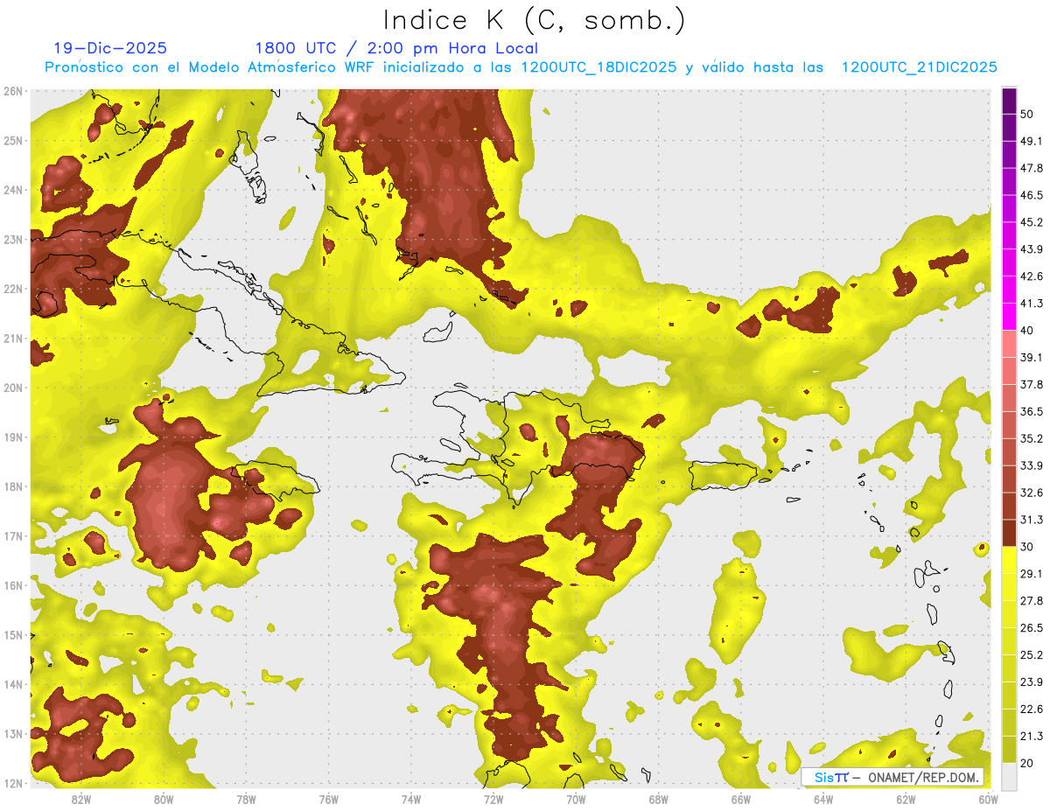Click the colorbar value 30
The height and width of the screenshot is (811, 1050).
(1028, 546)
